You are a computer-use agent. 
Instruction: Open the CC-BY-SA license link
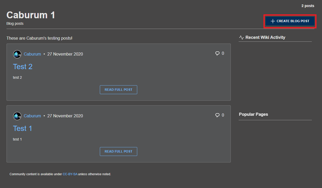[70, 174]
